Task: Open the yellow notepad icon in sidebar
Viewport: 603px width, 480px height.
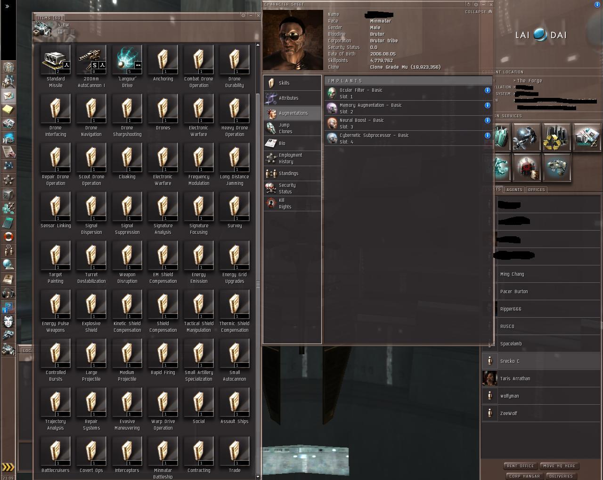Action: (8, 110)
